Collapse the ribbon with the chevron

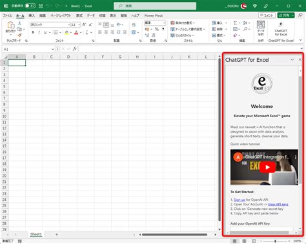pos(301,40)
